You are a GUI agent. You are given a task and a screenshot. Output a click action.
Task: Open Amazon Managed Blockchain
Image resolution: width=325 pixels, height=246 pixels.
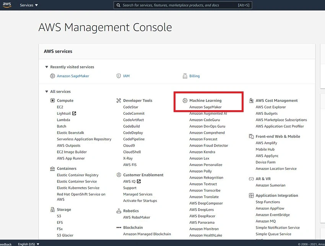coord(147,234)
